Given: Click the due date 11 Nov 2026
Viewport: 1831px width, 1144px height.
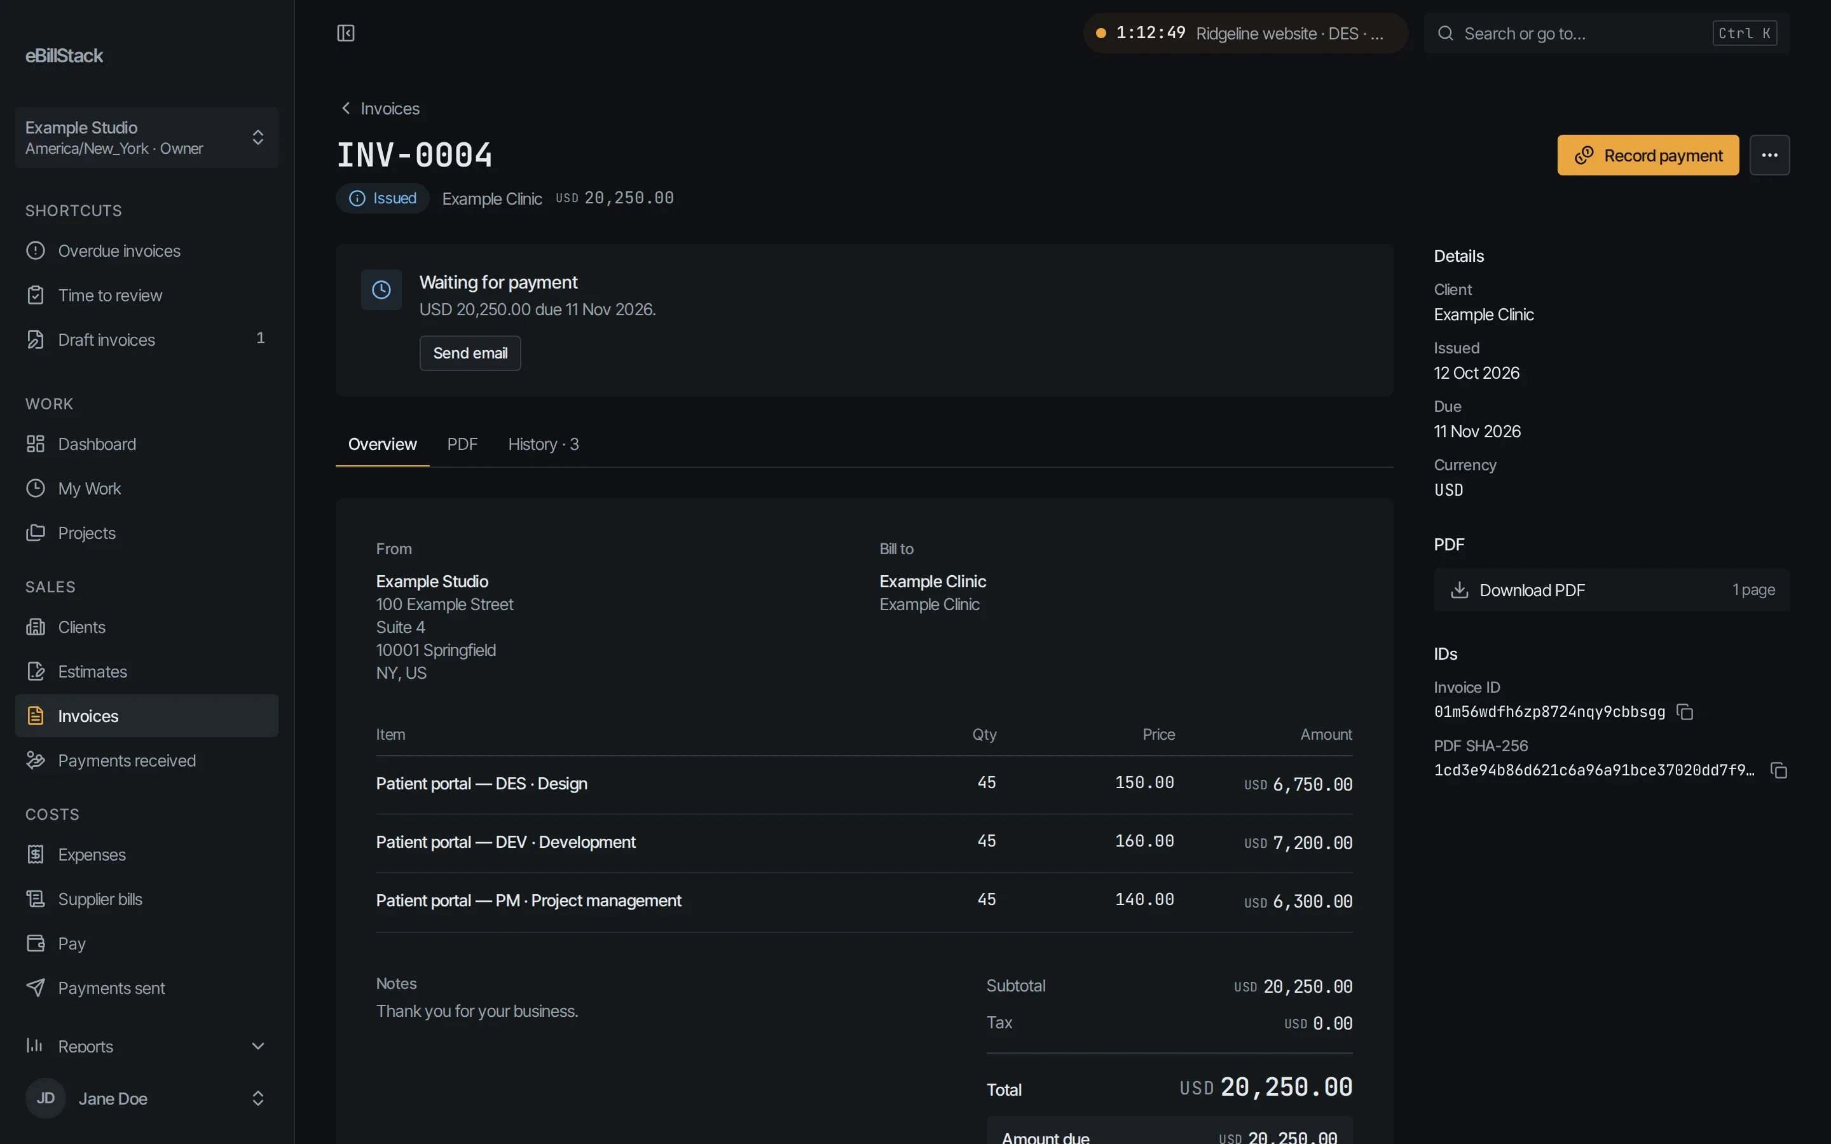Looking at the screenshot, I should 1477,432.
